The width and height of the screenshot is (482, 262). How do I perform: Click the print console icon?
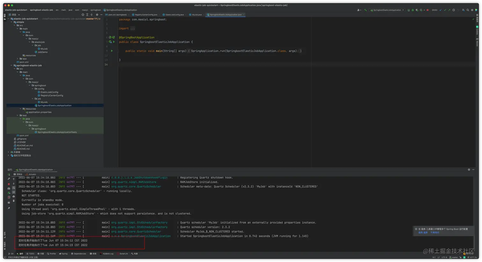click(x=13, y=197)
